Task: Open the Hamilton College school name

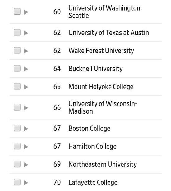Action: 92,146
